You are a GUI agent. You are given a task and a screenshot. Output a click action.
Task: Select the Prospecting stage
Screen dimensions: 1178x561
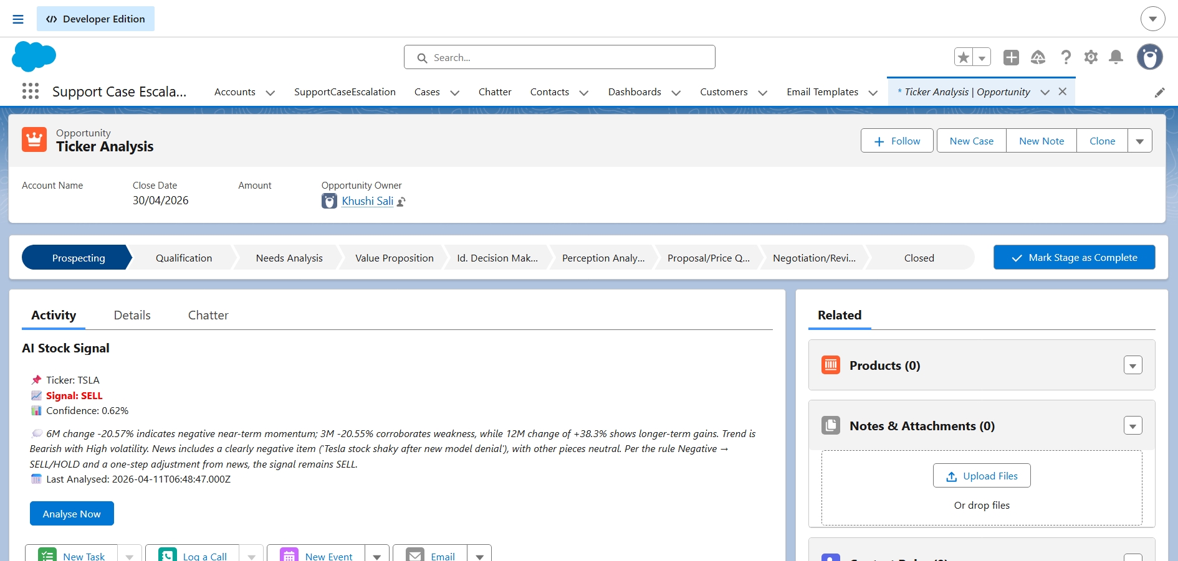click(78, 258)
